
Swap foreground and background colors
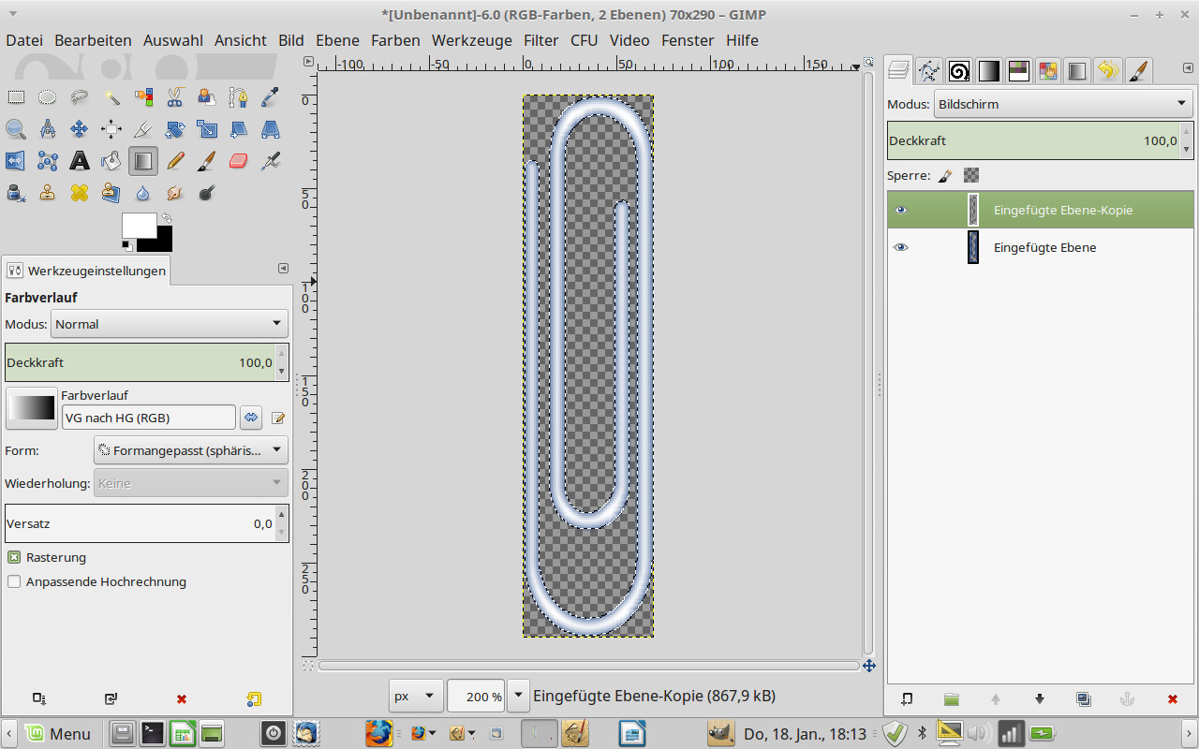(x=167, y=218)
